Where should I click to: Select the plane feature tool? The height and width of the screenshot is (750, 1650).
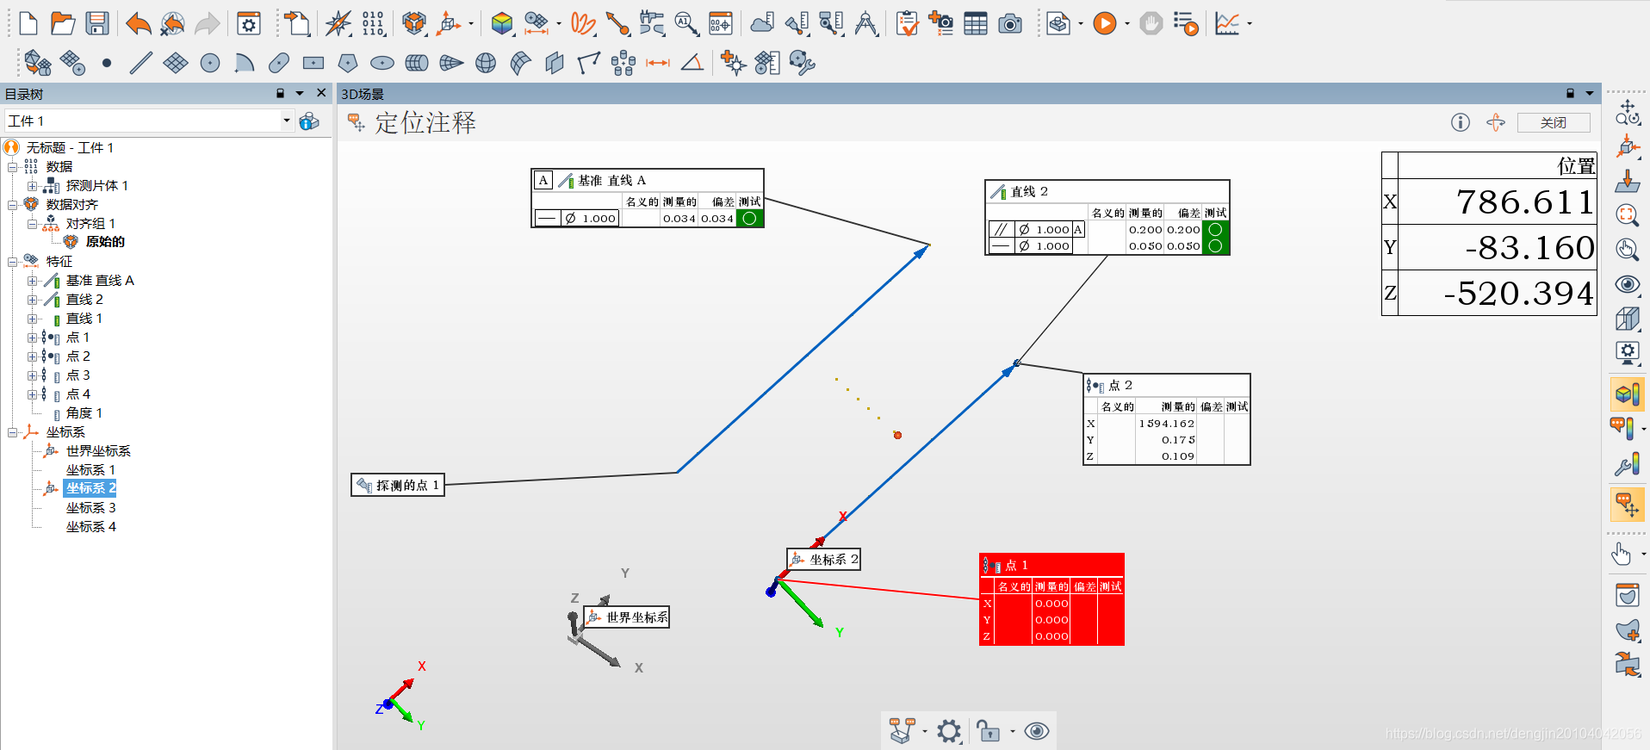tap(176, 63)
